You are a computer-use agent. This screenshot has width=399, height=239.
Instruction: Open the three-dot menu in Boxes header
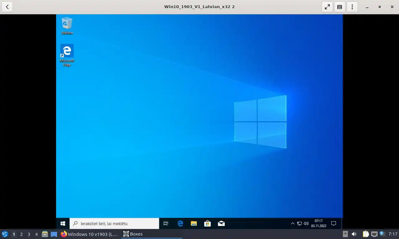pos(352,7)
